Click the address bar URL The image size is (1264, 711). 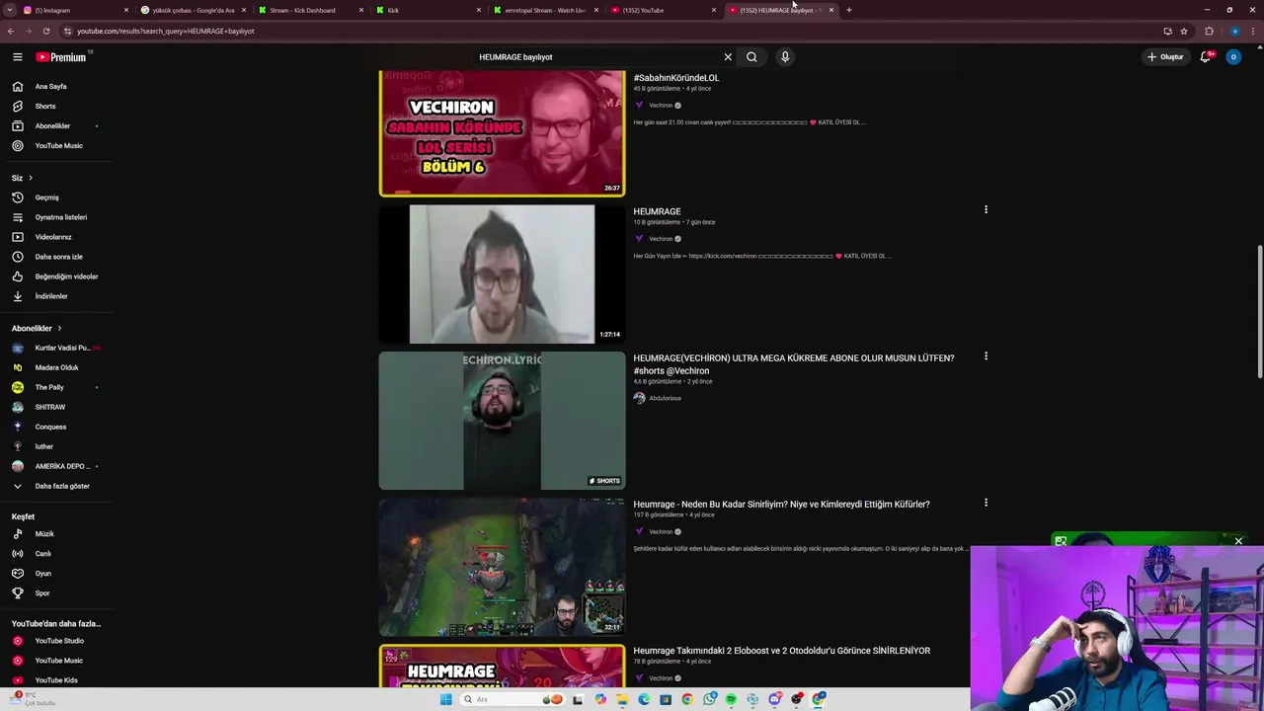tap(165, 31)
